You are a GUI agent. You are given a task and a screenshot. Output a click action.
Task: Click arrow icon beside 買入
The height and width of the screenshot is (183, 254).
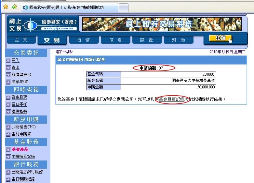click(8, 61)
